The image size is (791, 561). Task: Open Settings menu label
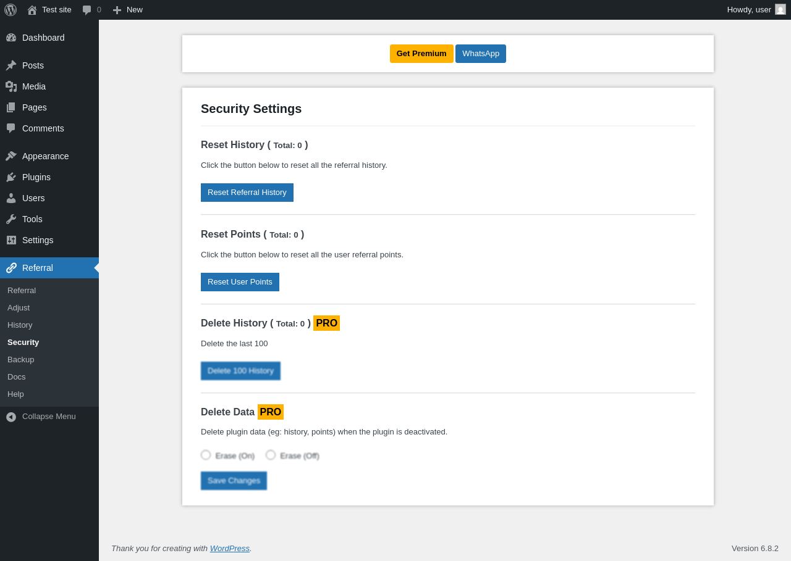coord(38,240)
